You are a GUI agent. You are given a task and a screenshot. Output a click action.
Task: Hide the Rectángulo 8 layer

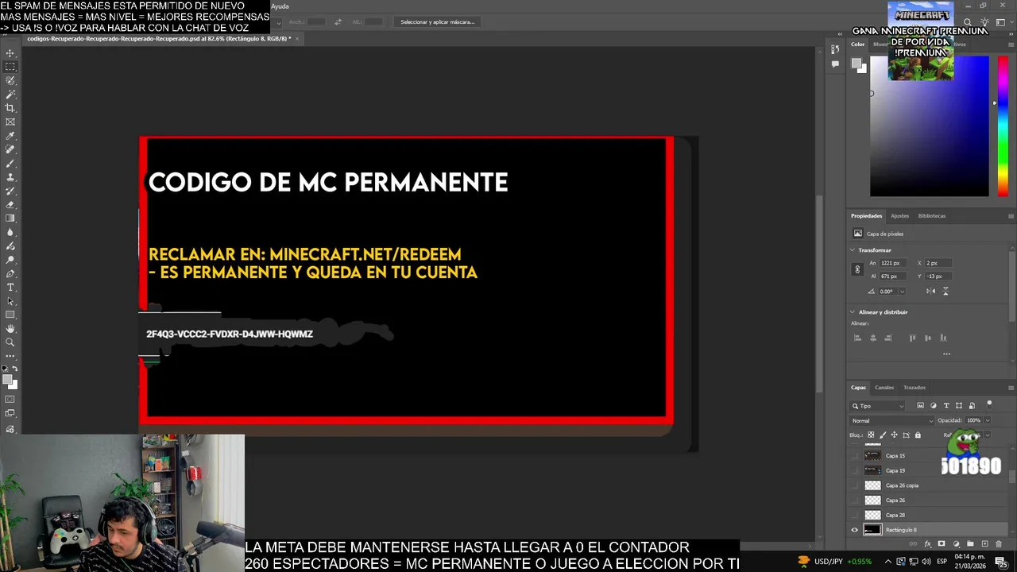tap(855, 530)
